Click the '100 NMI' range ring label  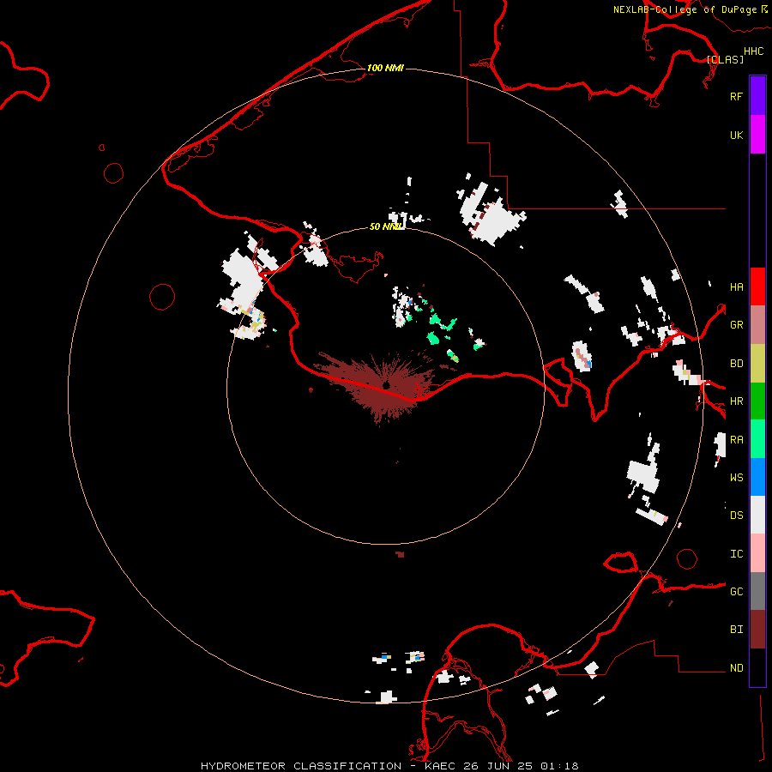pos(385,68)
